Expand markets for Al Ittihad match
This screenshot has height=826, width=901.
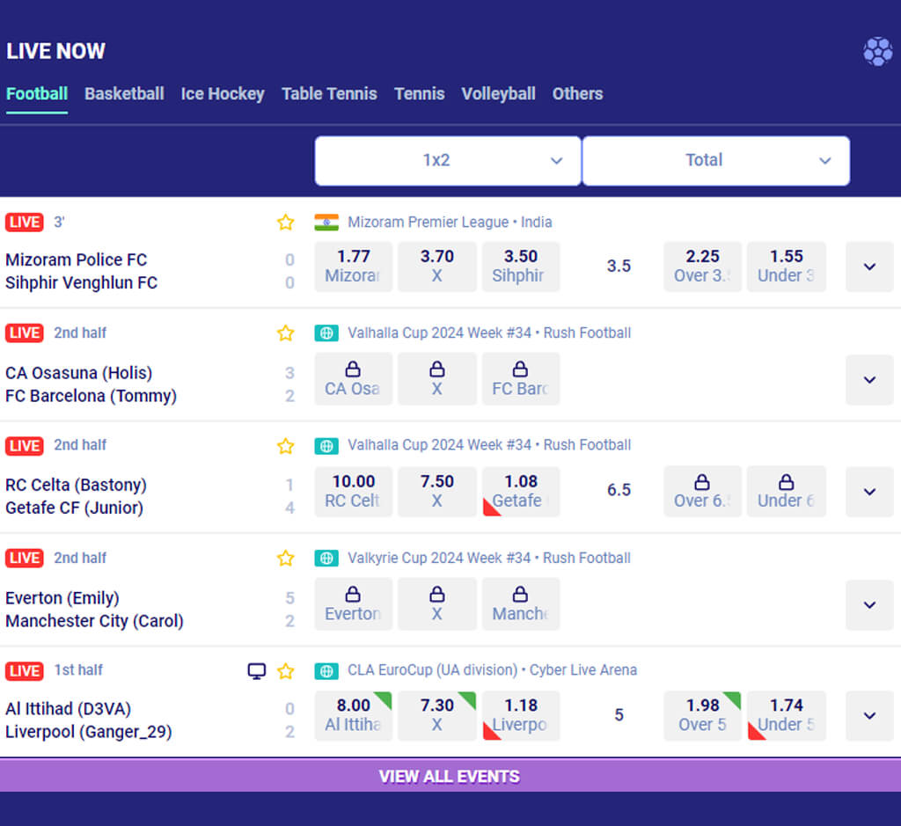869,716
